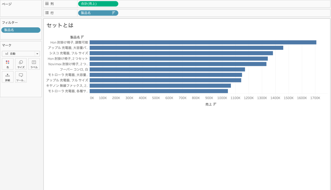Click row label モトローラ 充電器, 各種サ..
This screenshot has height=190, width=331.
click(68, 91)
